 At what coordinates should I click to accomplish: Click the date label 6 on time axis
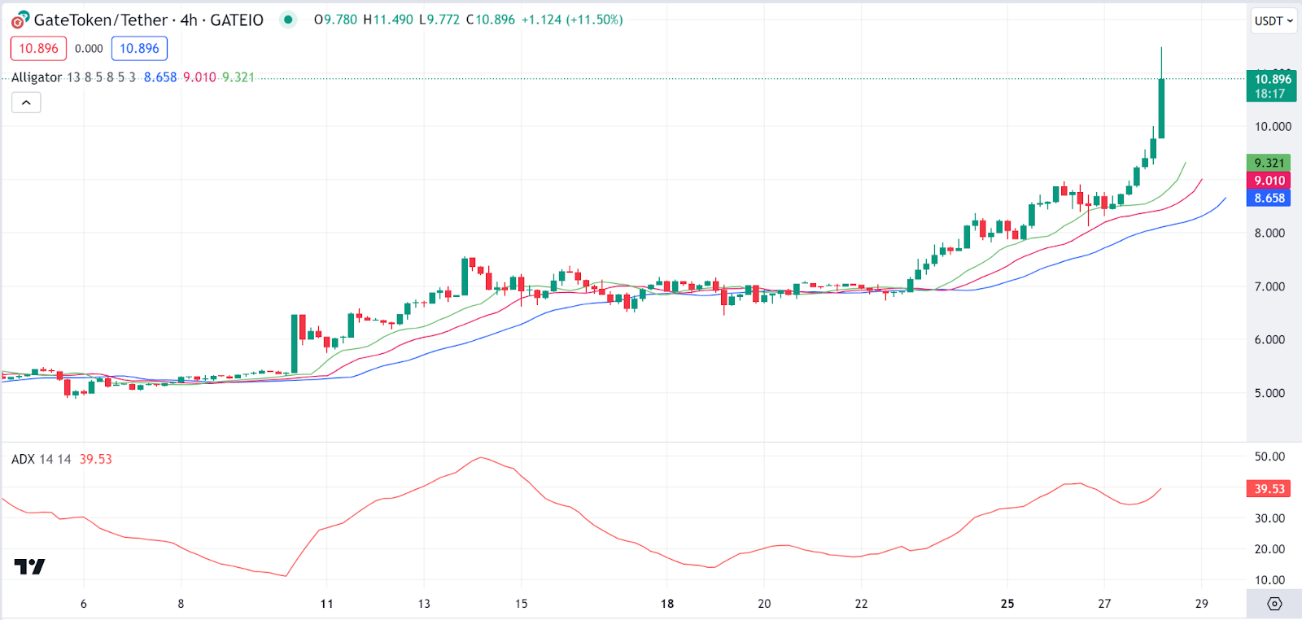coord(84,604)
